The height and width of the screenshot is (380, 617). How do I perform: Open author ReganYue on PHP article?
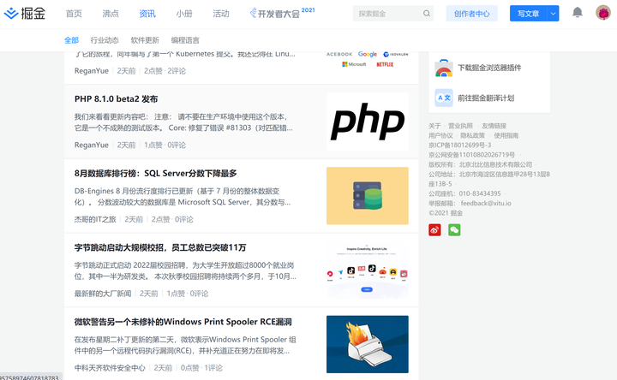coord(92,145)
